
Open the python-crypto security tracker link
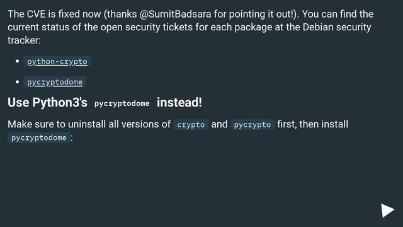coord(57,62)
